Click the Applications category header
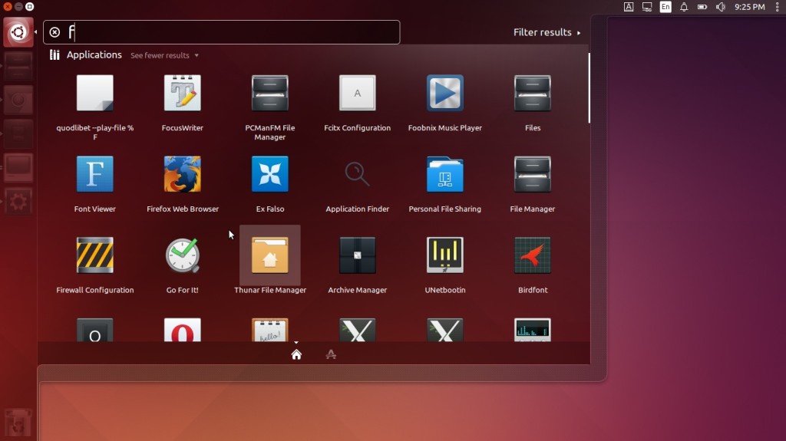 (94, 55)
